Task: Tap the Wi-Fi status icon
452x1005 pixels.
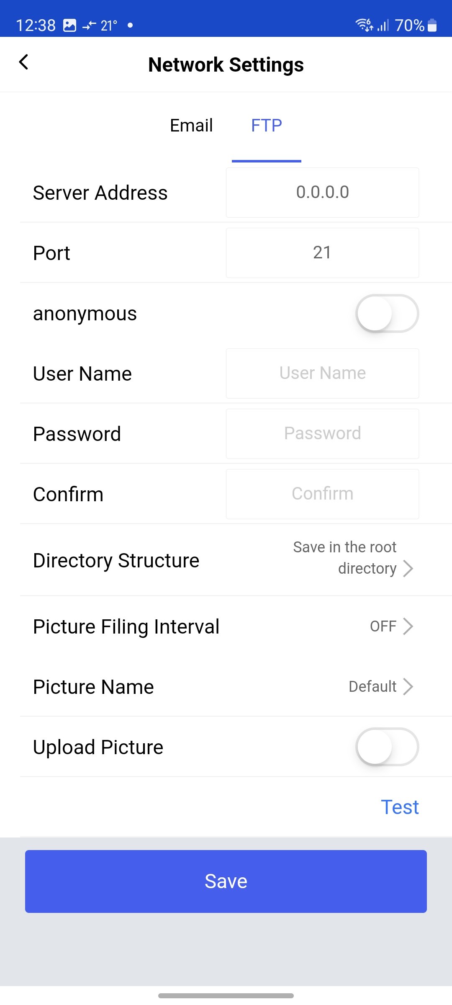Action: click(364, 25)
